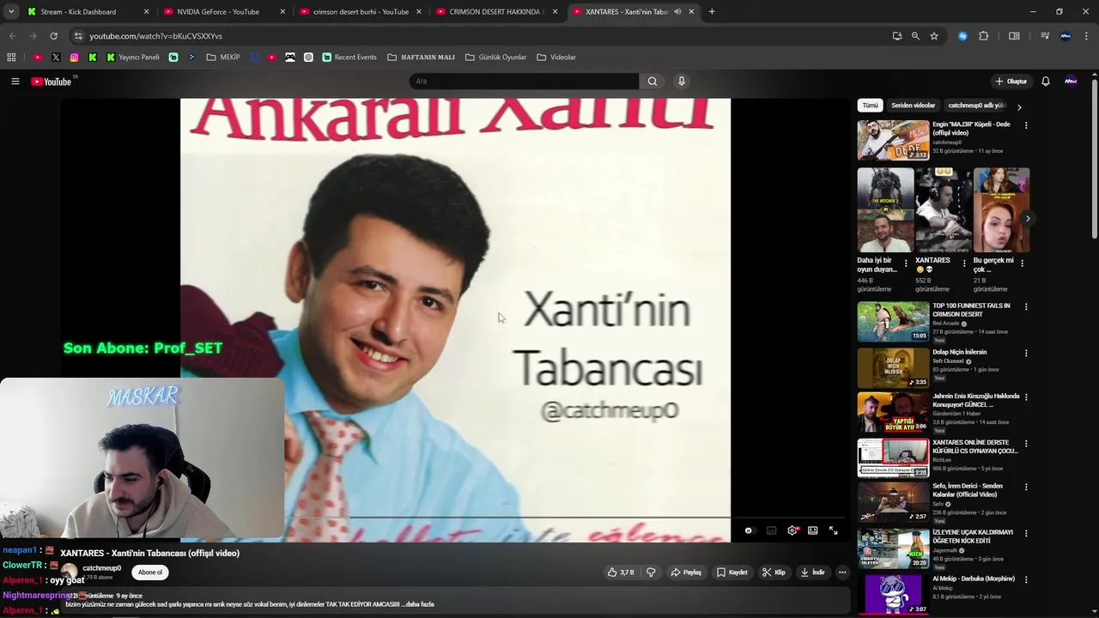The image size is (1099, 618).
Task: View site information icon in address bar
Action: tap(78, 36)
